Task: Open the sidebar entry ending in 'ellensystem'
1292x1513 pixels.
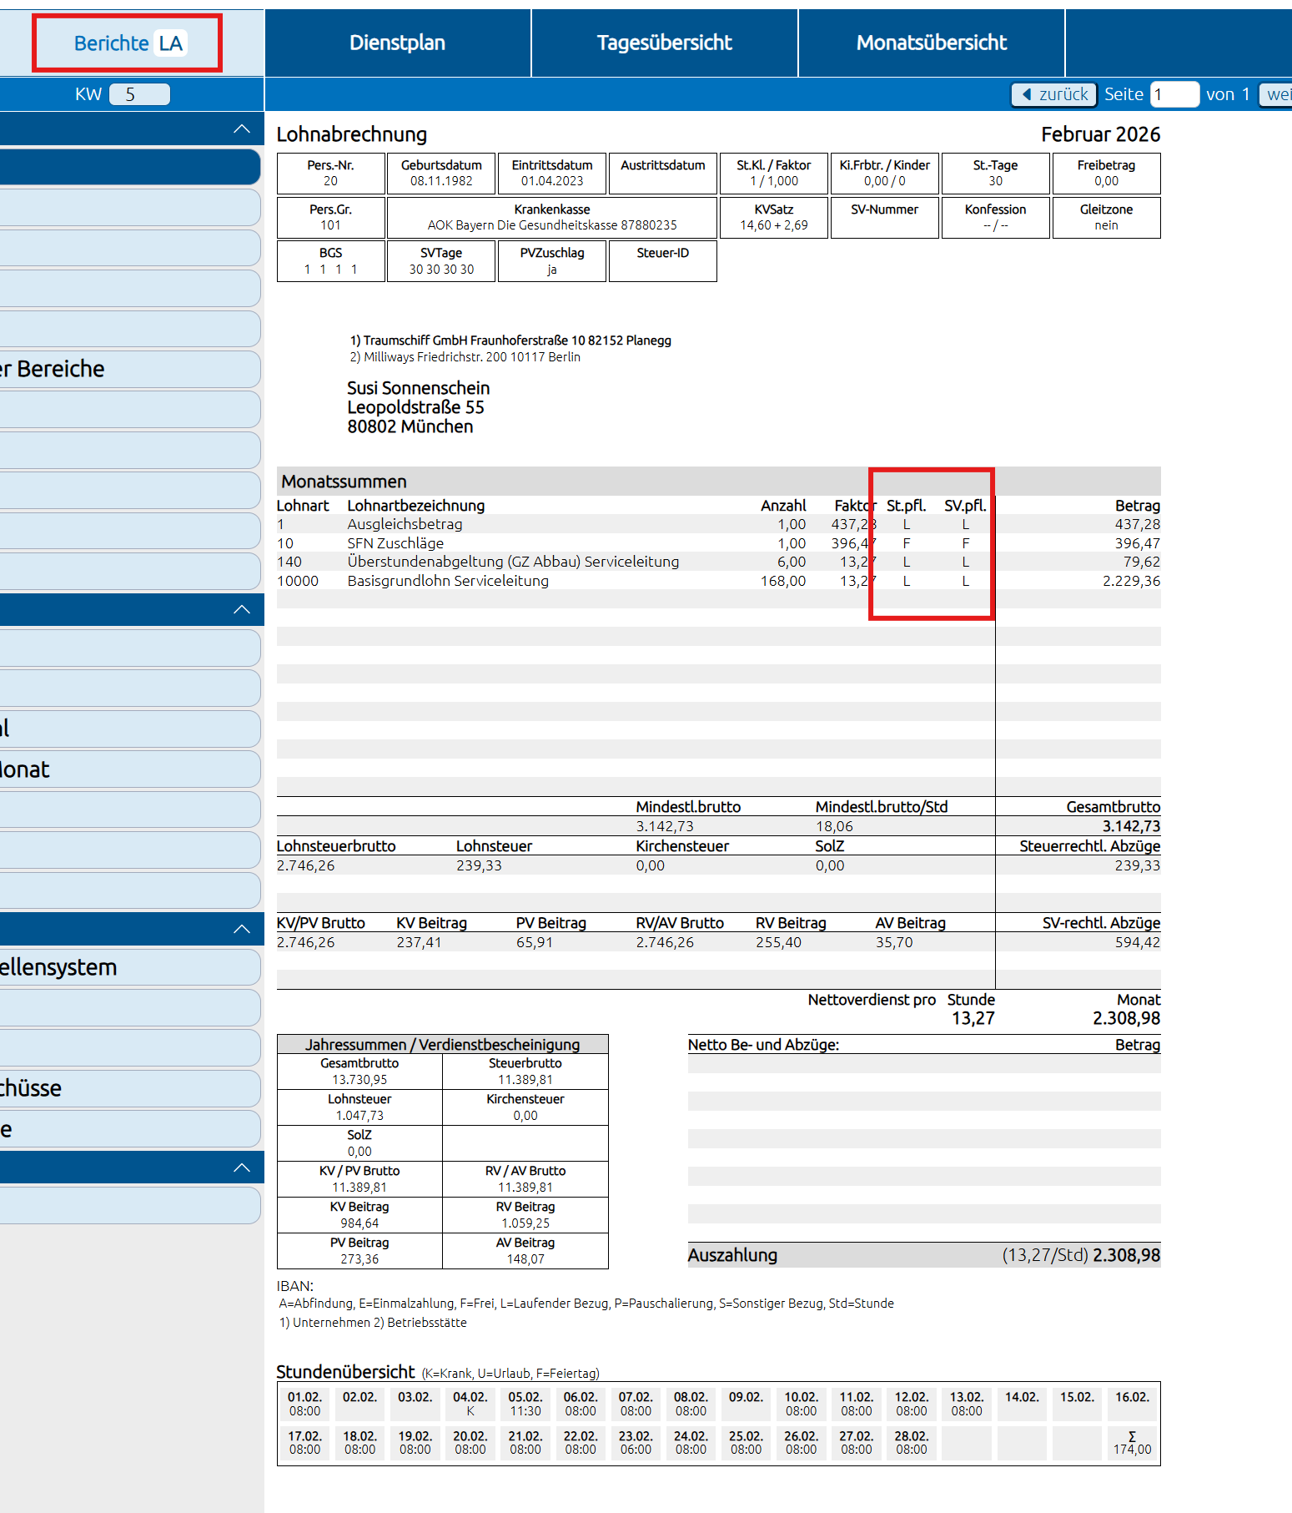Action: pyautogui.click(x=129, y=967)
